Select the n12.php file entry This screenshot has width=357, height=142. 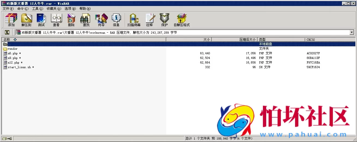14,62
